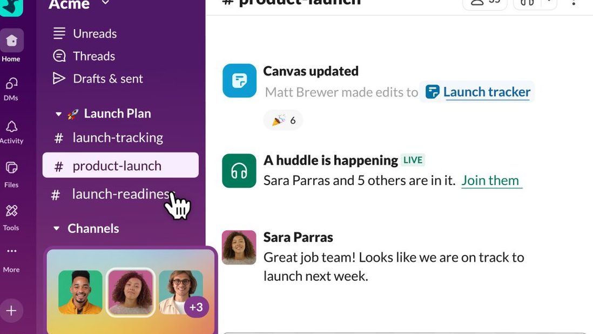Click the man in yellow jacket huddle thumbnail
Image resolution: width=593 pixels, height=334 pixels.
click(x=80, y=292)
